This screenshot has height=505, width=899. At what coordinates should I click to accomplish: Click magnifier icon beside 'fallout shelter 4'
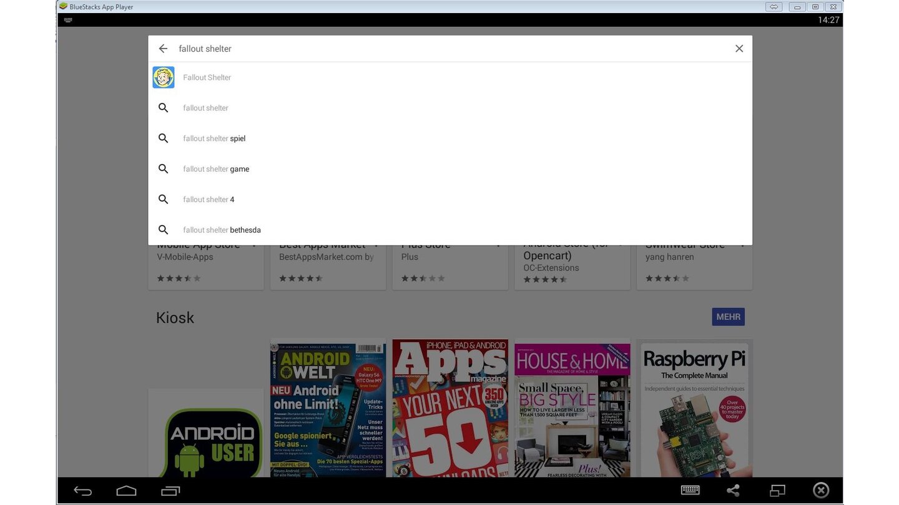(164, 200)
